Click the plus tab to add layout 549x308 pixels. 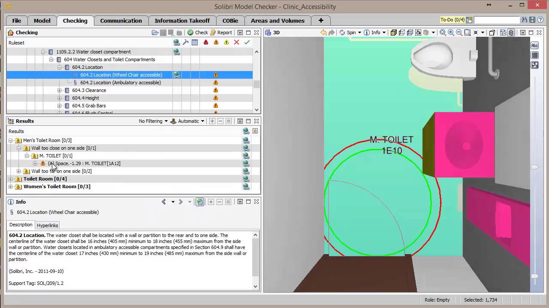[x=321, y=21]
